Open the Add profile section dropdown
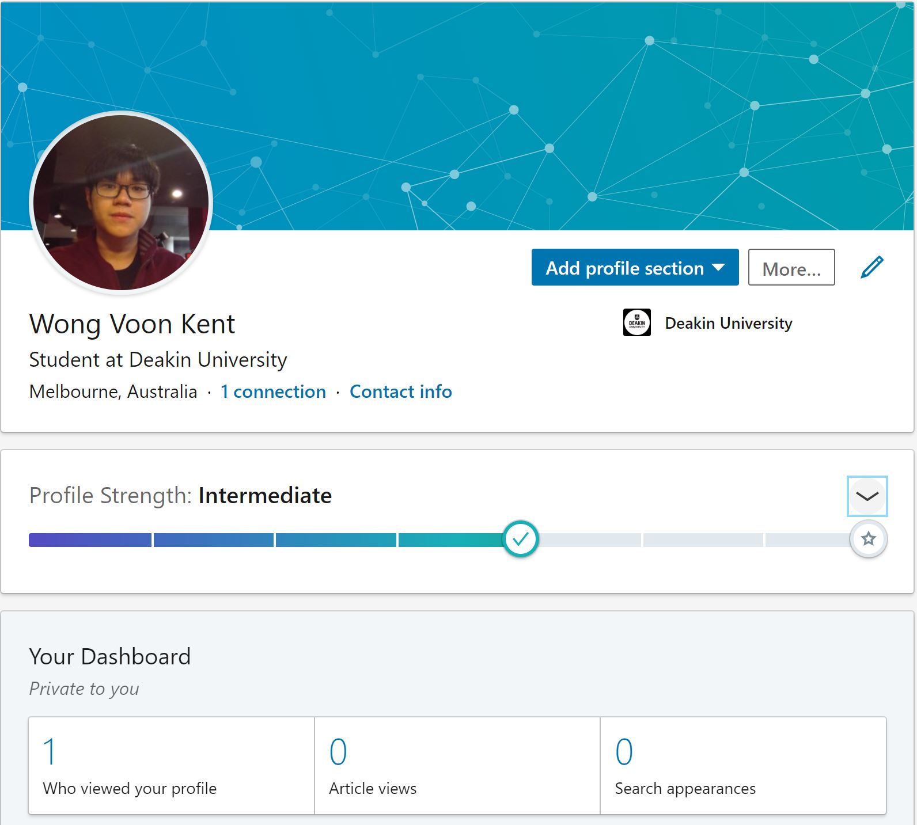 coord(635,268)
